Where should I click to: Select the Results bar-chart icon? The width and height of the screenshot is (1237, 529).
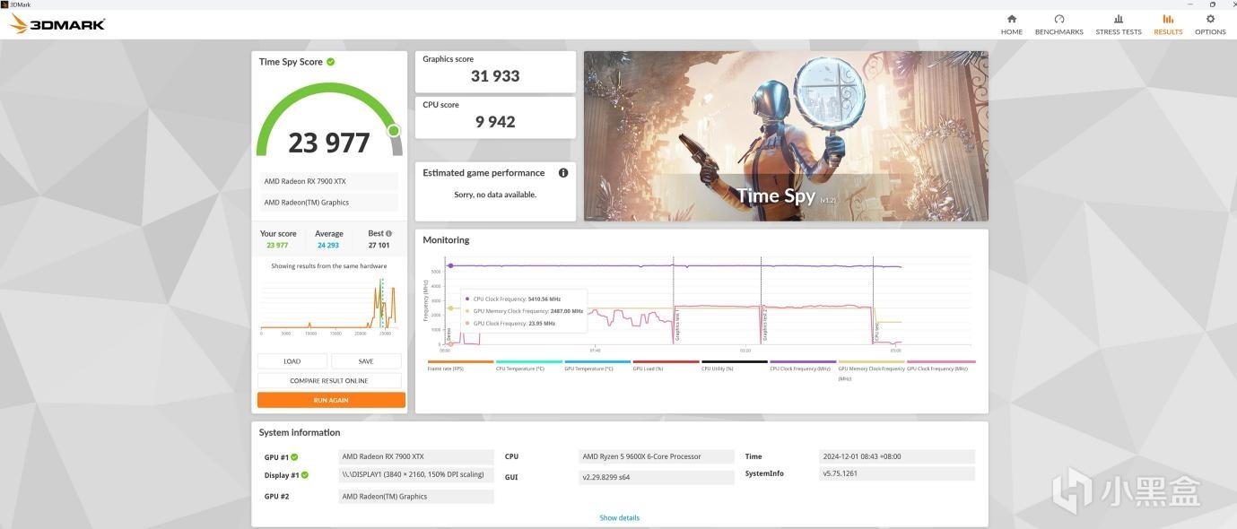coord(1168,19)
